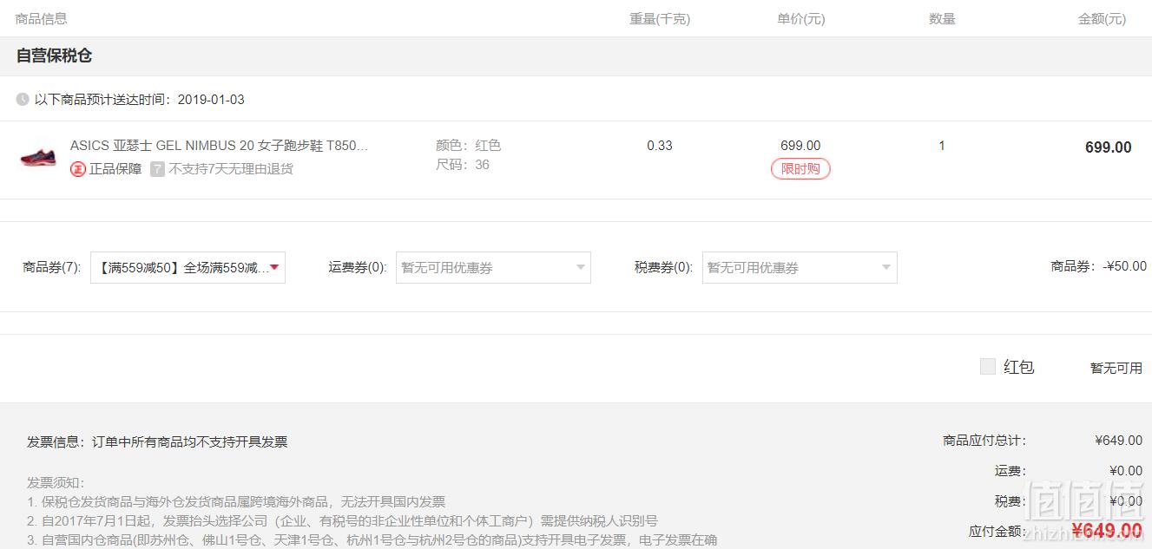Click the 正品保障 authenticity badge icon
This screenshot has width=1152, height=549.
78,169
